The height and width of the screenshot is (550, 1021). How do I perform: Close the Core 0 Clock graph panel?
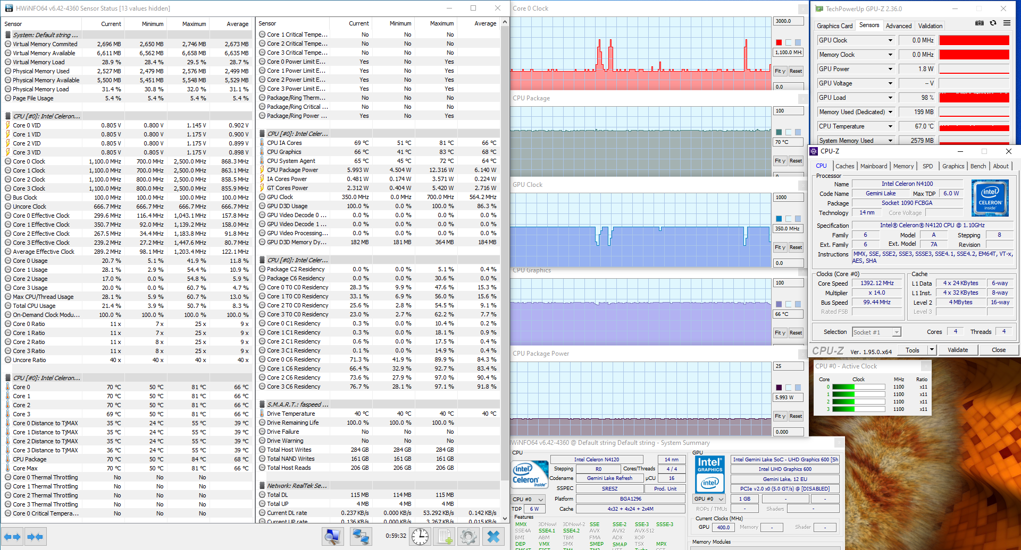pos(803,9)
